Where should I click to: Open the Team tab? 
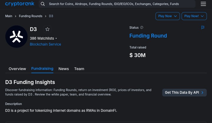coord(79,69)
